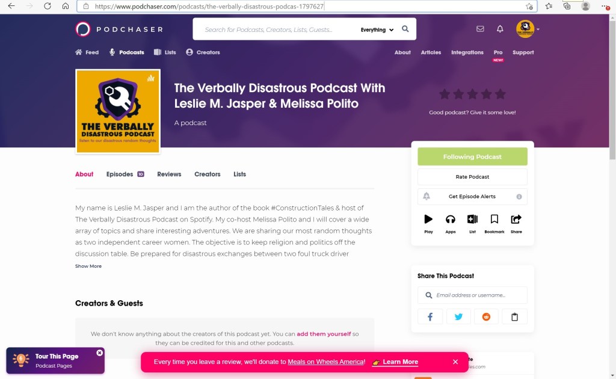616x379 pixels.
Task: Share podcast on Facebook
Action: click(x=430, y=316)
